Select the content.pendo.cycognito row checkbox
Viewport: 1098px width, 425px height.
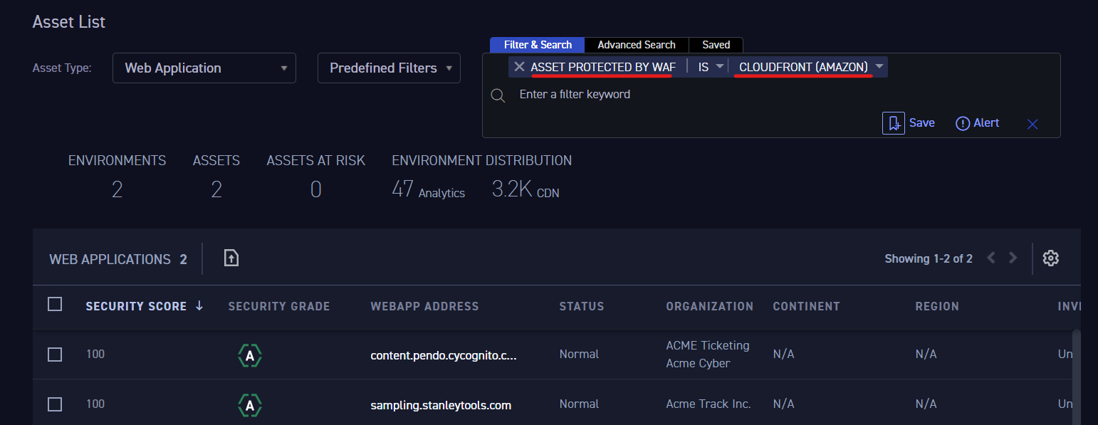55,355
